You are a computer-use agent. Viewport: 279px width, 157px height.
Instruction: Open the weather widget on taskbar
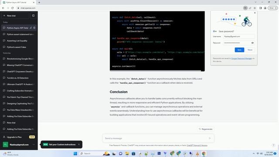[x=10, y=154]
